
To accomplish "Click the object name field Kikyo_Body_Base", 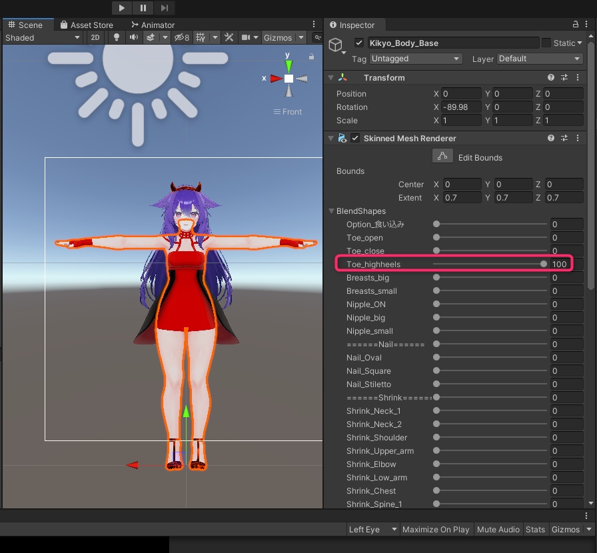I will [453, 43].
